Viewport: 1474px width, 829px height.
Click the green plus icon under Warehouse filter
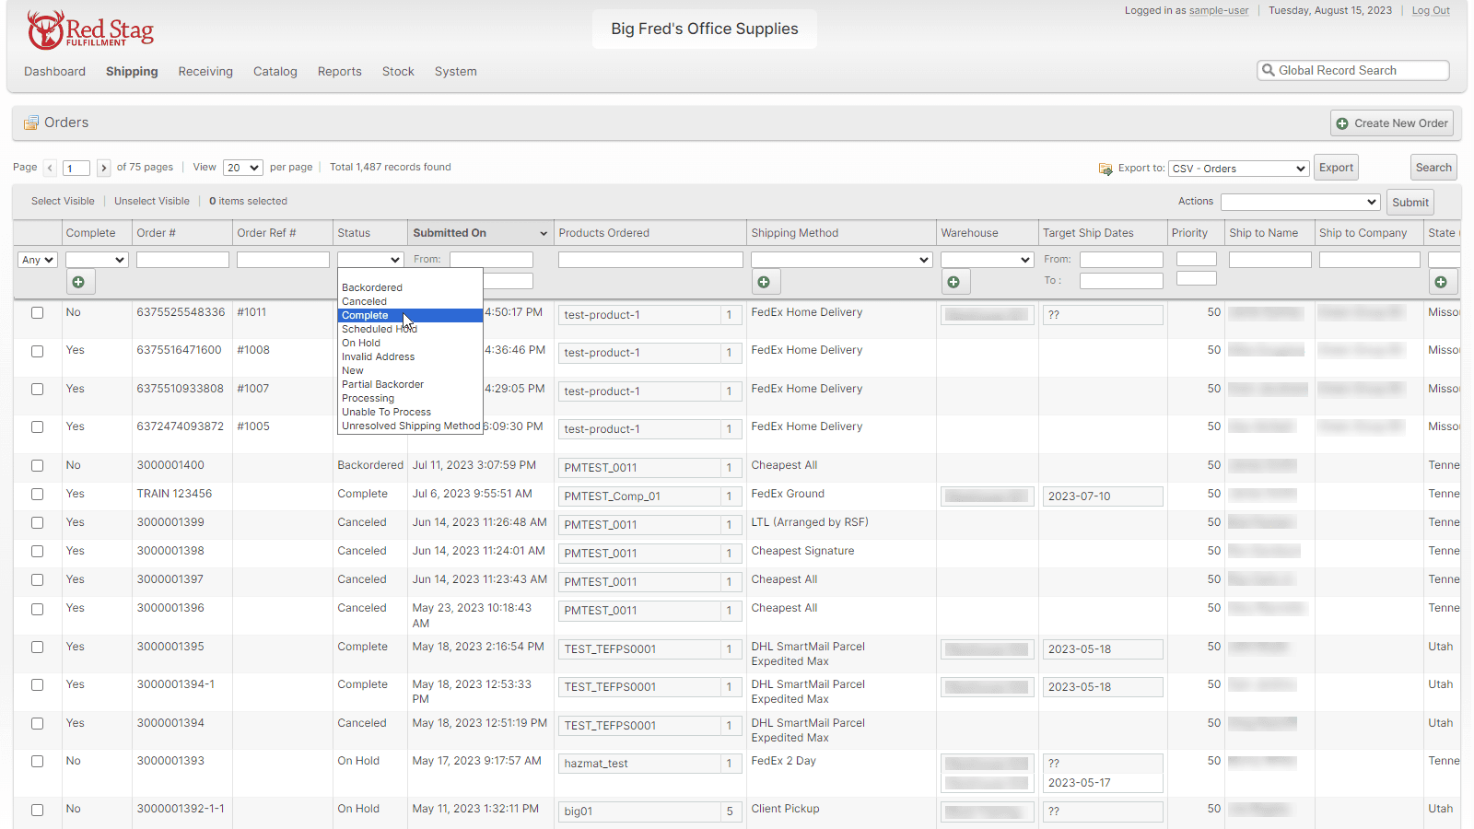click(x=955, y=282)
